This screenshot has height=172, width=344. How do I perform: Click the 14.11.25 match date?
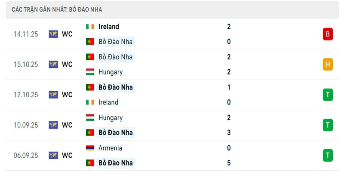pos(26,34)
